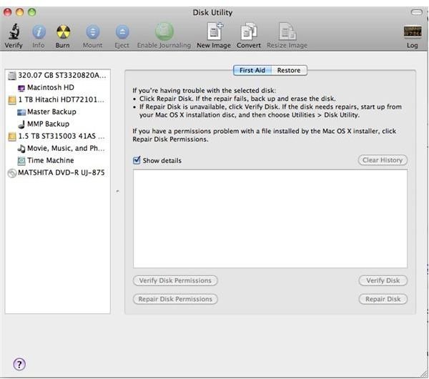Screen dimensions: 429x379
Task: Click the Master Backup volume icon
Action: coord(21,112)
